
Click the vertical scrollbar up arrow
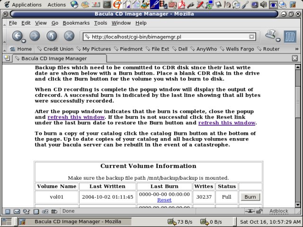(x=298, y=67)
